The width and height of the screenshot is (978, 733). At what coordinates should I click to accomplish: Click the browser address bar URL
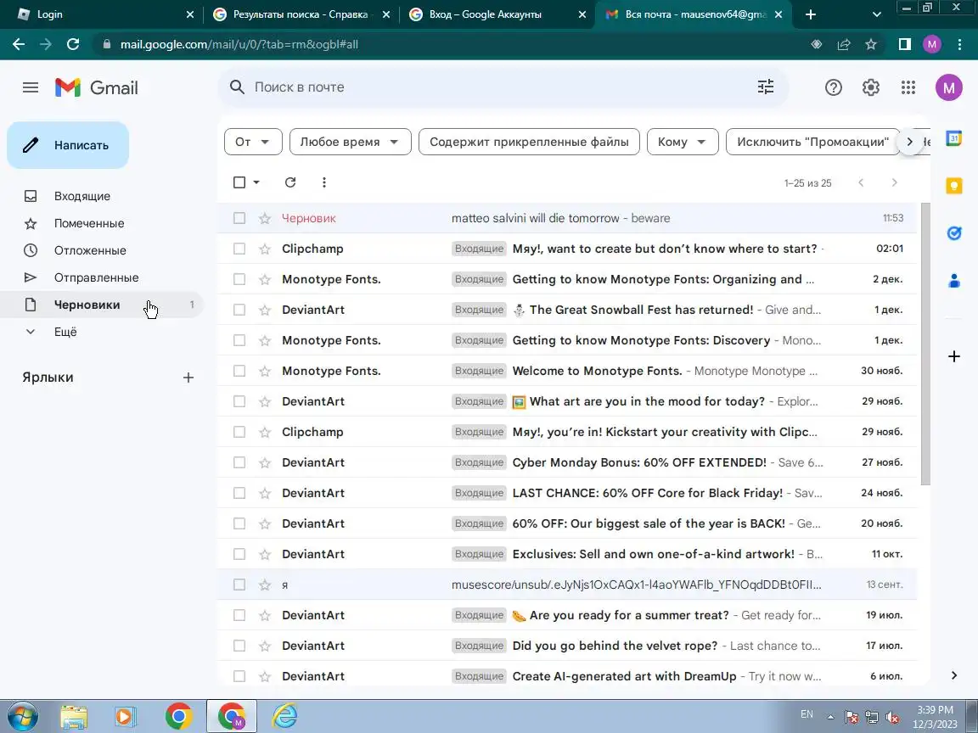pos(239,44)
